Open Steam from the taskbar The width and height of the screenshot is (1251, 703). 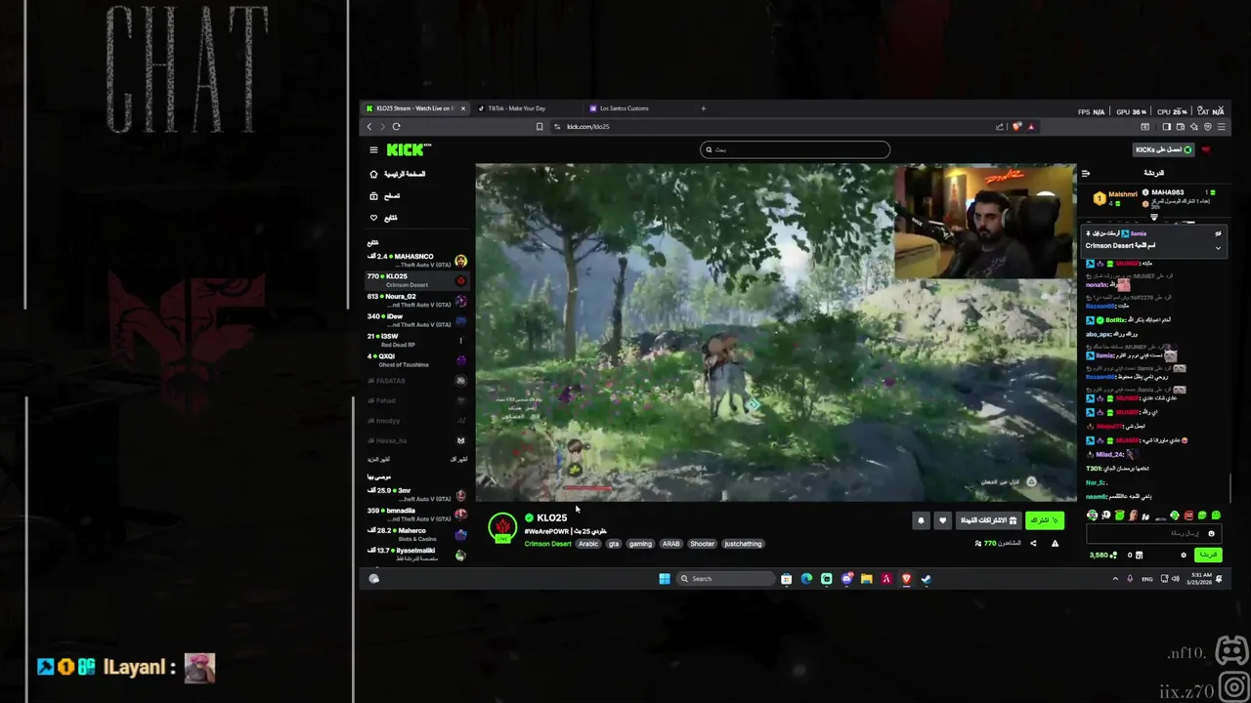point(926,578)
